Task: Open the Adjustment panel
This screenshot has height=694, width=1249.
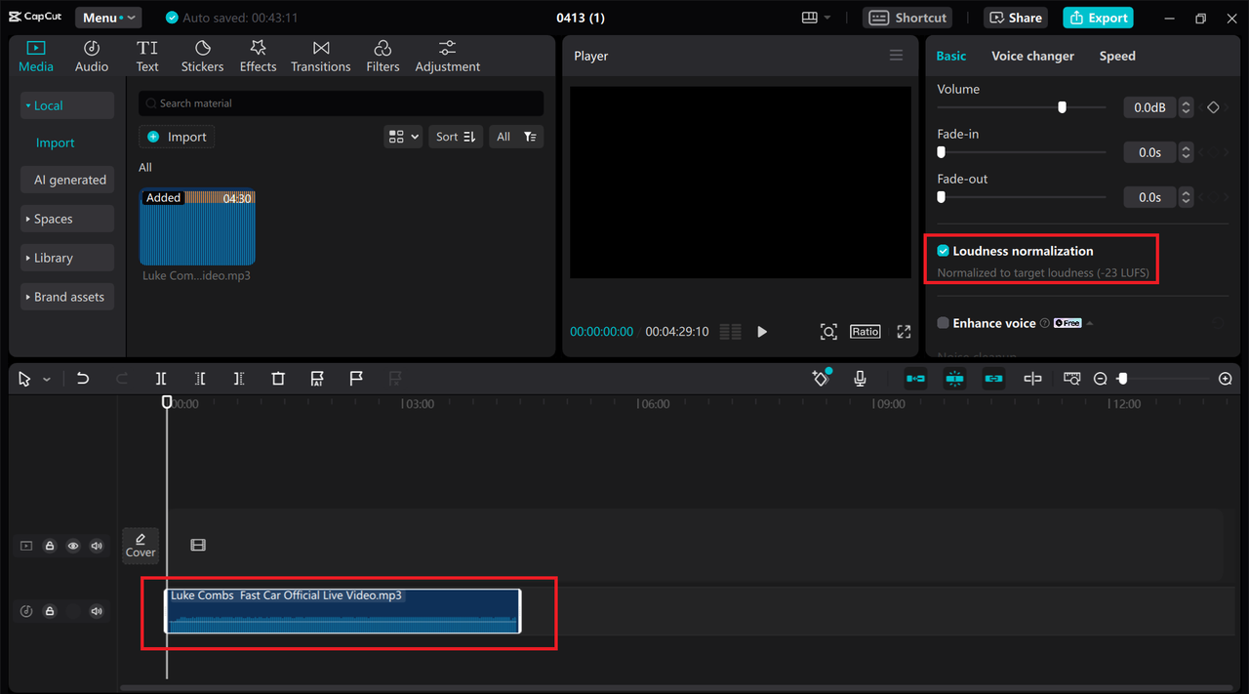Action: [x=447, y=57]
